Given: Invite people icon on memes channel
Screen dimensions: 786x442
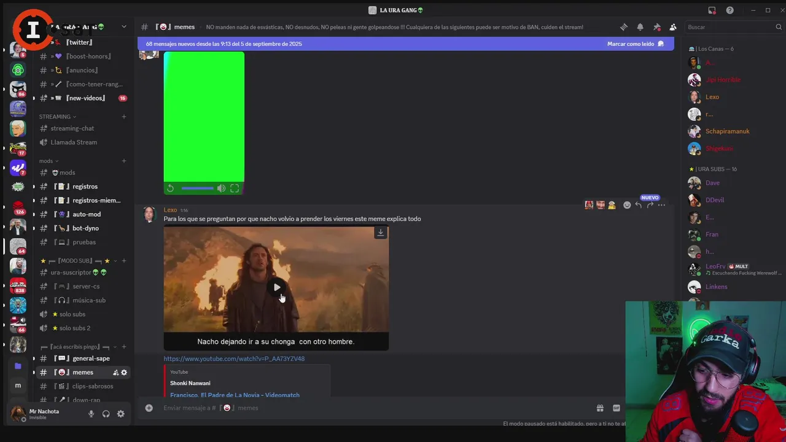Looking at the screenshot, I should (x=115, y=373).
